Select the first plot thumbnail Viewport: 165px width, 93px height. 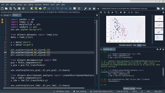pos(159,18)
